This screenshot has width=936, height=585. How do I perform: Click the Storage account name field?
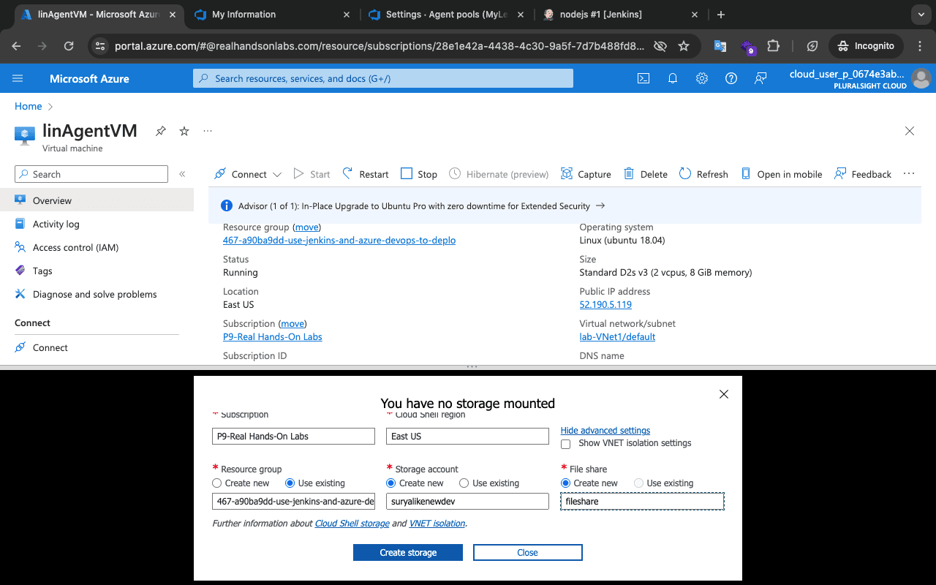(467, 501)
